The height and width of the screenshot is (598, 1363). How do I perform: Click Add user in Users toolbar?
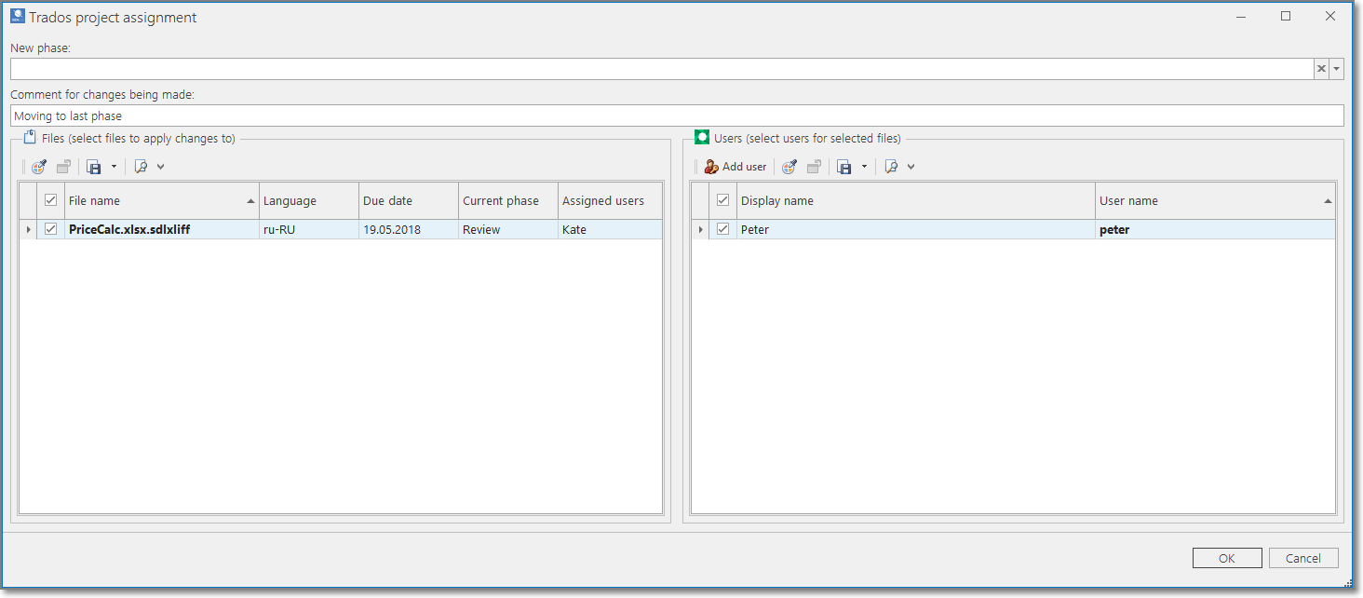pos(735,167)
